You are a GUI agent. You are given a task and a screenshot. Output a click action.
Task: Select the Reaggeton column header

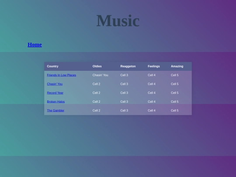tap(128, 66)
